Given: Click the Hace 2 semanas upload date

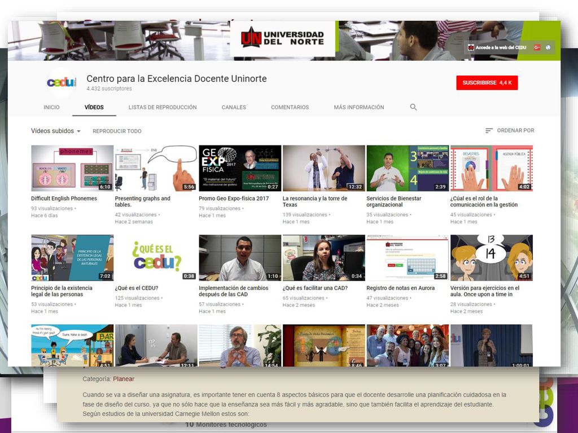Looking at the screenshot, I should point(133,222).
